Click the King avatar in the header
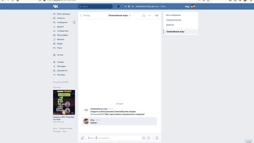Image resolution: width=254 pixels, height=143 pixels. [192, 6]
